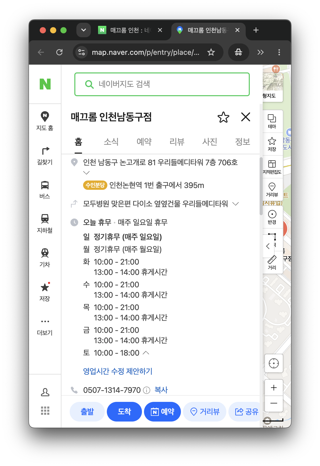The image size is (320, 466).
Task: Zoom in the map with plus
Action: pos(274,388)
